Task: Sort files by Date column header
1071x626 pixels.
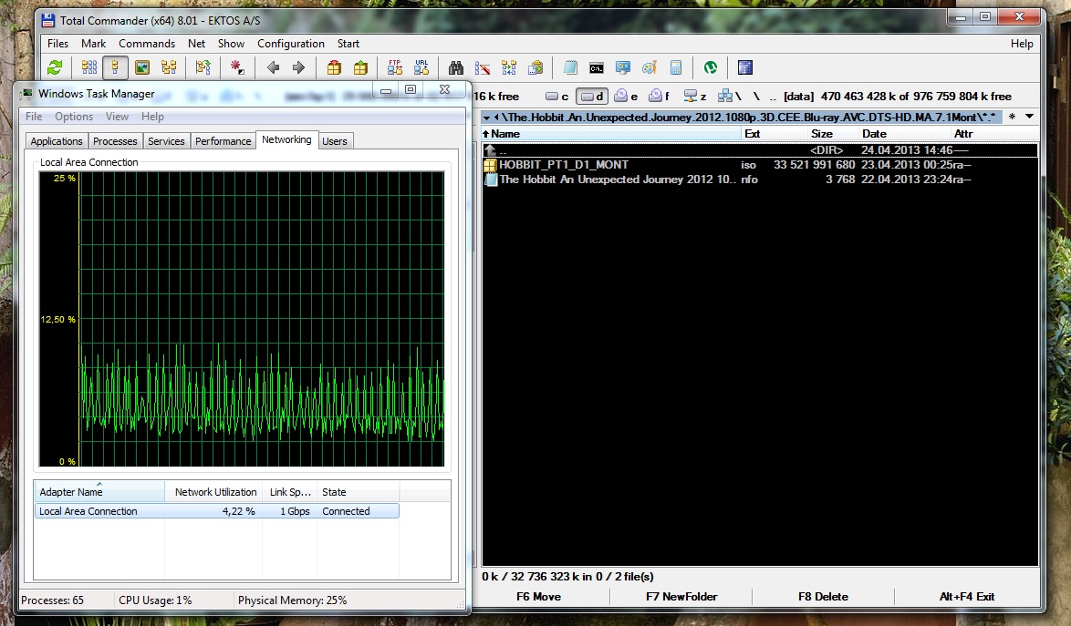Action: point(904,134)
